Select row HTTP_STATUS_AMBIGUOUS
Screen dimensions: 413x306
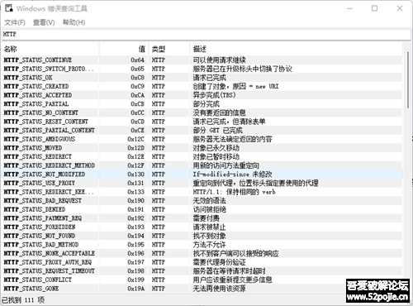click(202, 139)
